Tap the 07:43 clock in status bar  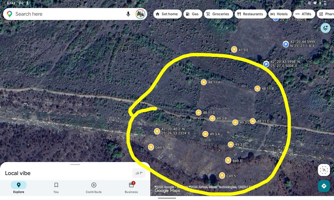point(11,3)
